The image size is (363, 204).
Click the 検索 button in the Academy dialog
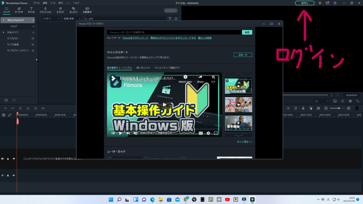[x=247, y=32]
